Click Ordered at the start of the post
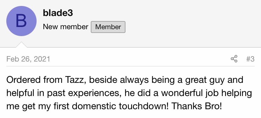 [23, 80]
